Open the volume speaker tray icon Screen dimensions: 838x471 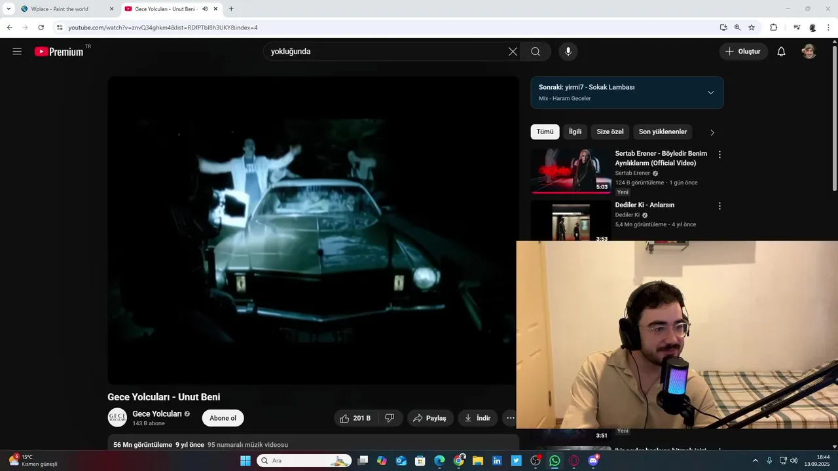(x=794, y=461)
